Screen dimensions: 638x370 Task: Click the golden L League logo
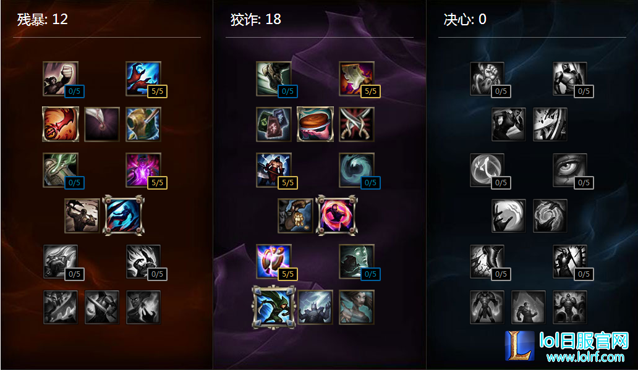click(x=519, y=346)
